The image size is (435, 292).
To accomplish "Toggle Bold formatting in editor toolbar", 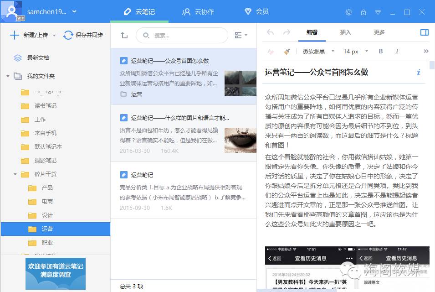I will (x=380, y=52).
